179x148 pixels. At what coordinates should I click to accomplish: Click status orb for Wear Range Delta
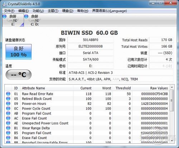click(x=8, y=128)
